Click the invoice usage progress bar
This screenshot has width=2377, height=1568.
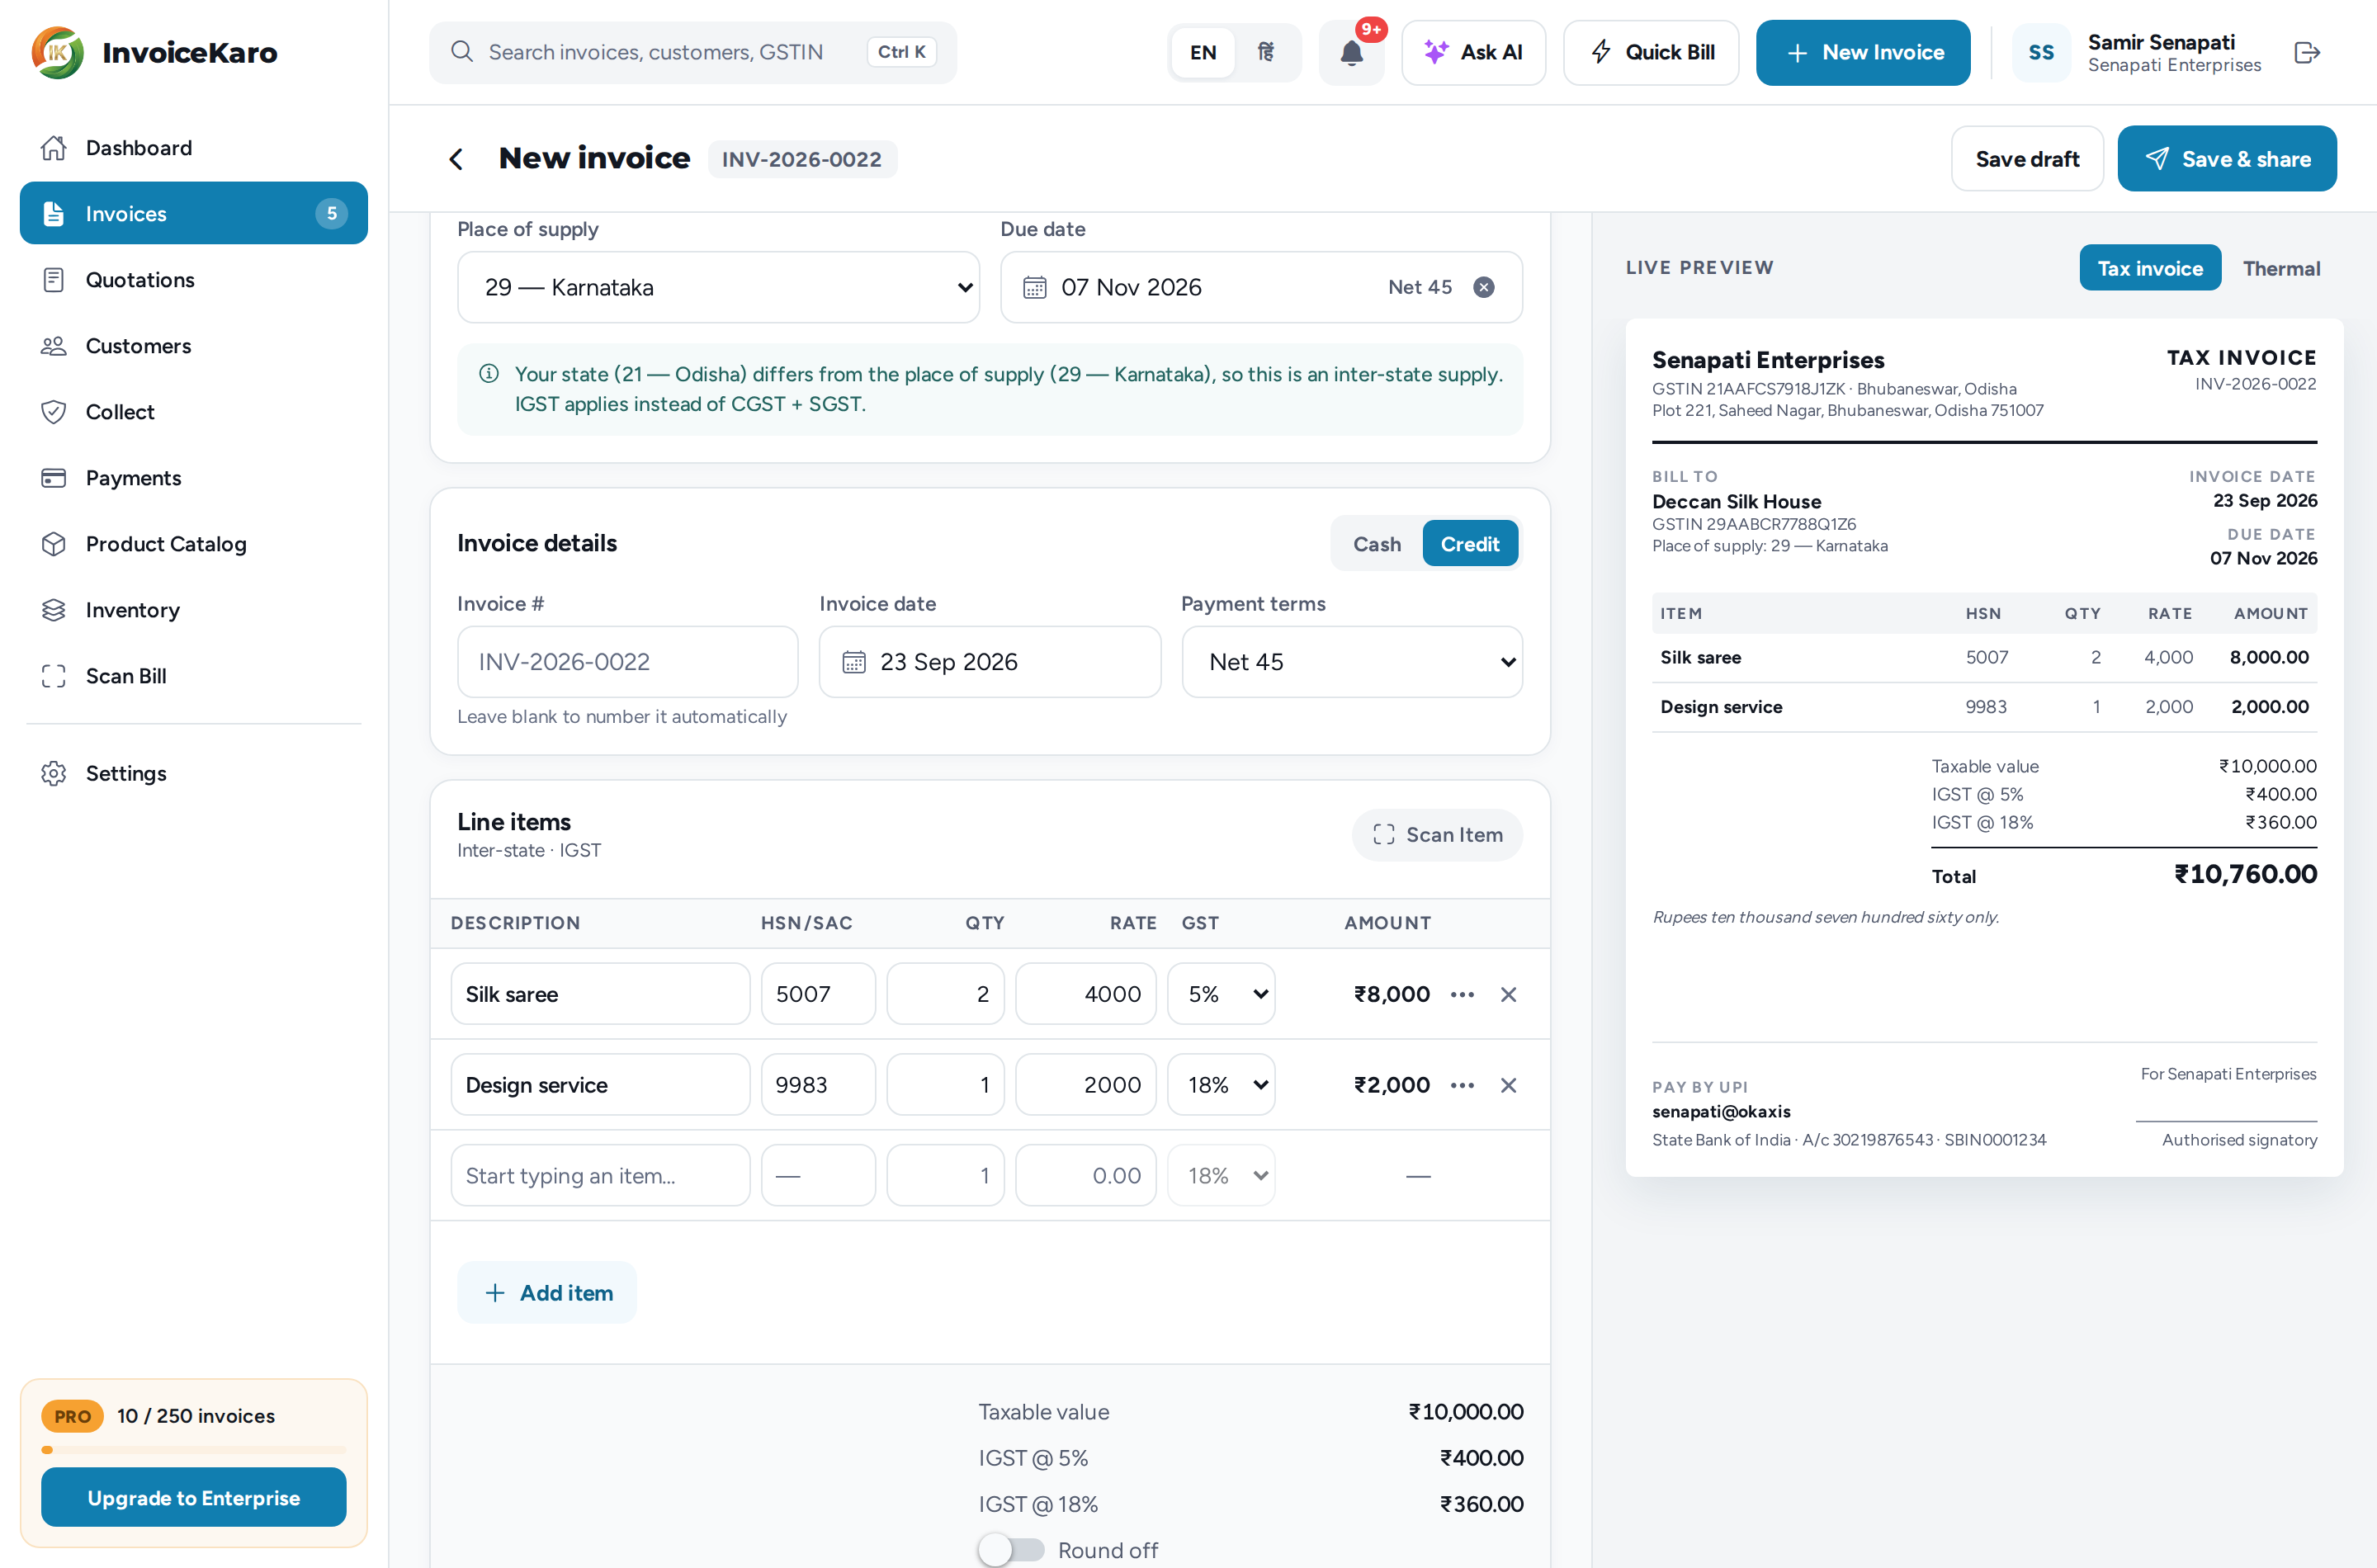[193, 1450]
